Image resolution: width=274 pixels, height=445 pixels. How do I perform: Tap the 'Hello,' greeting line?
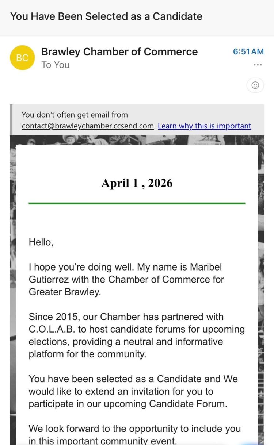[41, 242]
